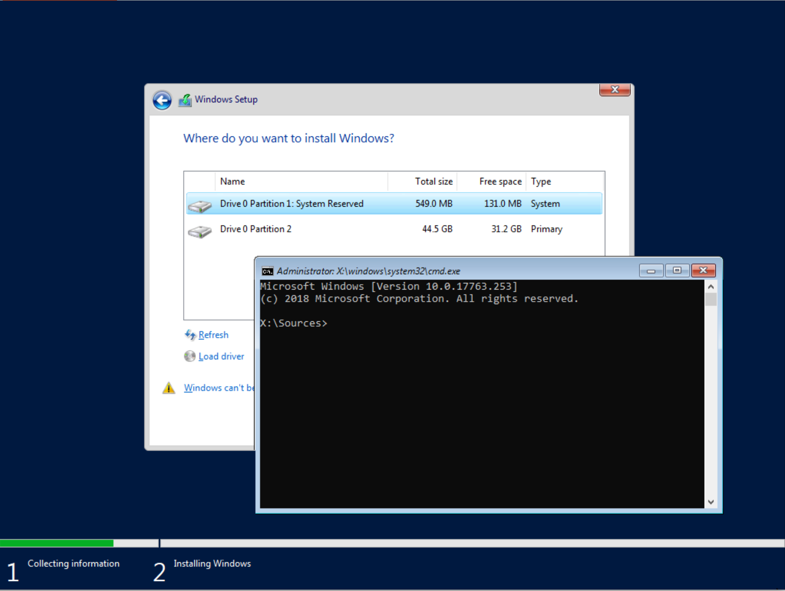Click the cmd scrollbar down arrow
This screenshot has height=591, width=785.
point(711,502)
